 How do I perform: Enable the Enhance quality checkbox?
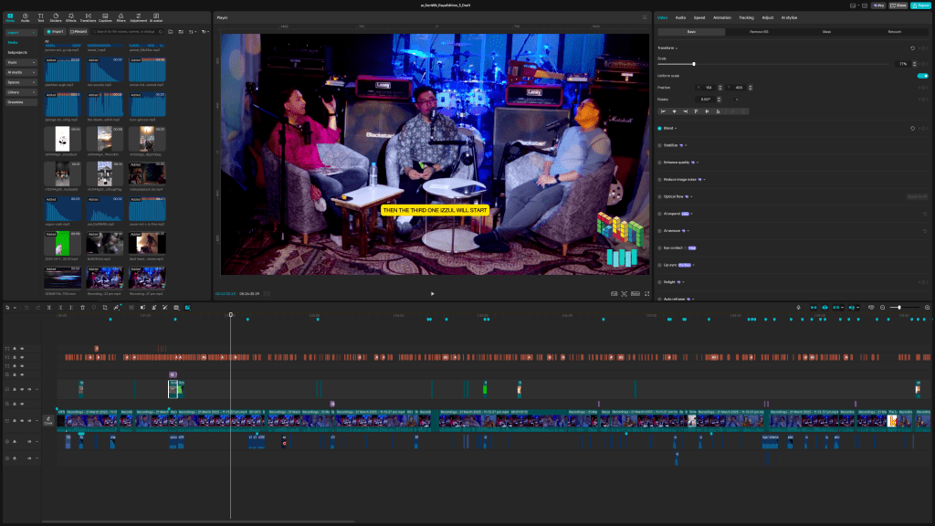660,162
